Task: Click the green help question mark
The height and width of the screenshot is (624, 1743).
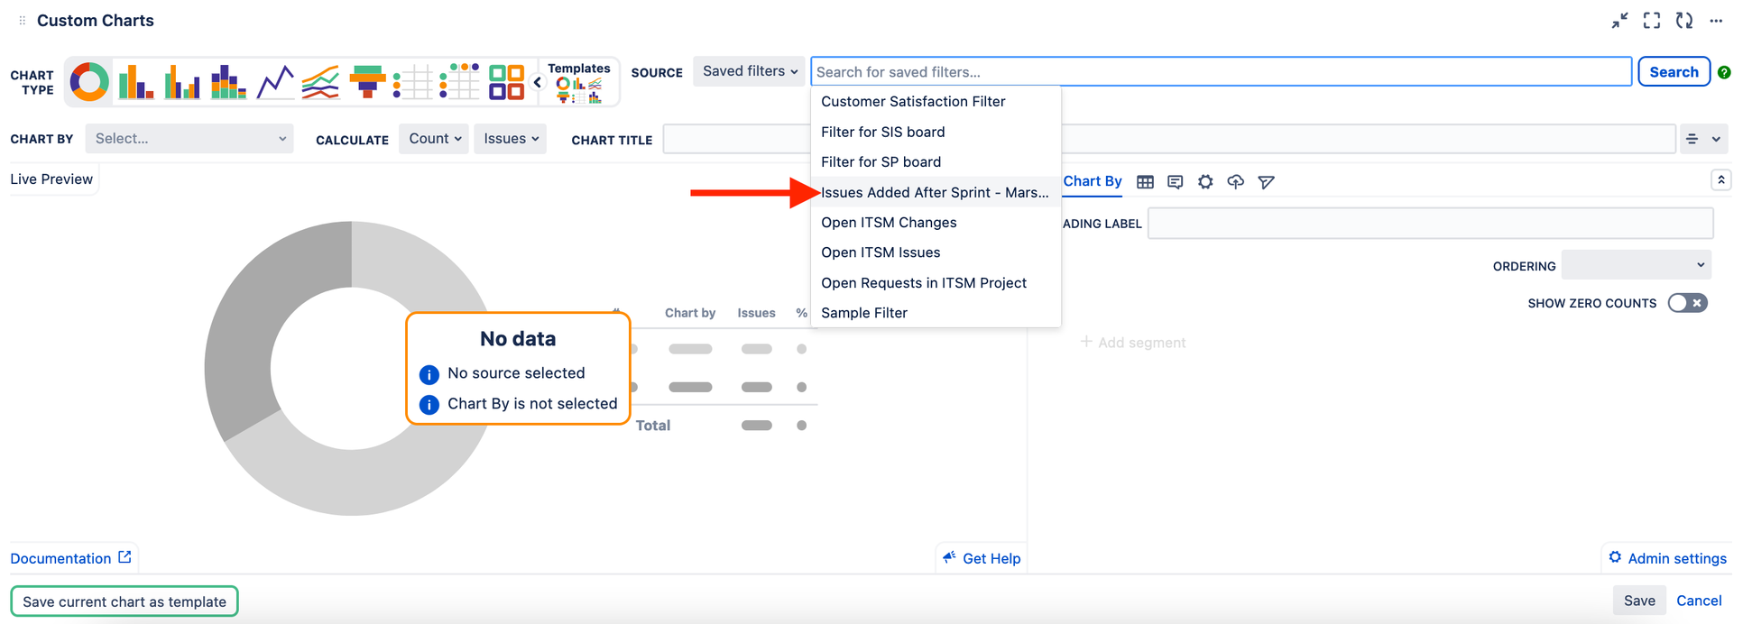Action: point(1724,72)
